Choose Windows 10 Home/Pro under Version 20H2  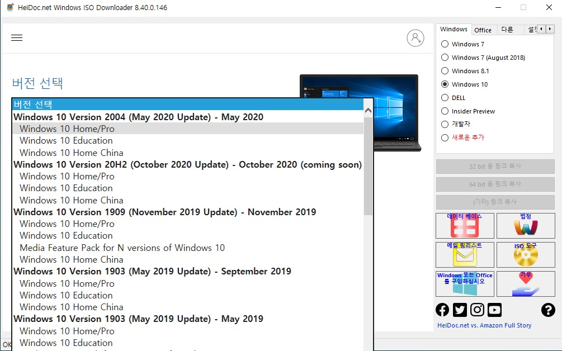tap(188, 176)
